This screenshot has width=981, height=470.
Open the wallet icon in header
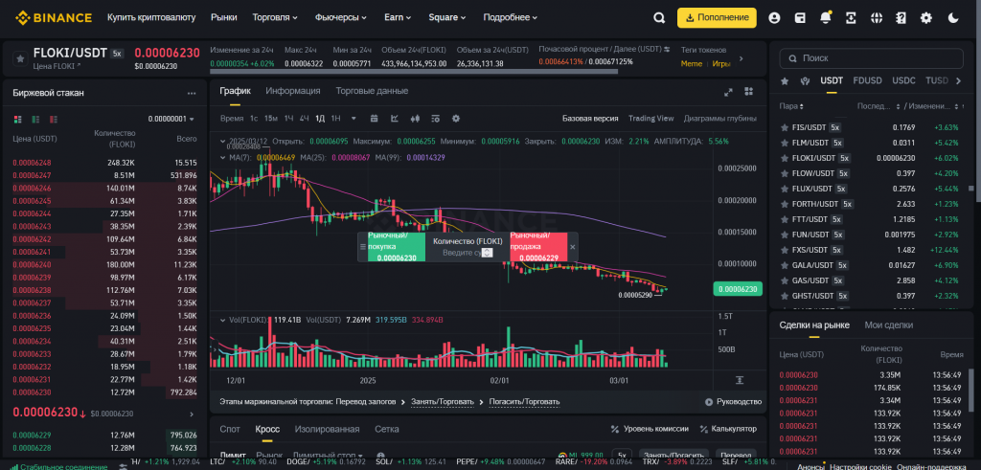[x=800, y=18]
